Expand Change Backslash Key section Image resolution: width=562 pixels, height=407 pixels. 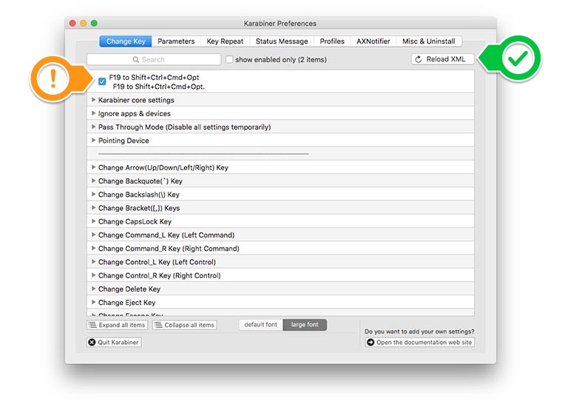(x=93, y=195)
